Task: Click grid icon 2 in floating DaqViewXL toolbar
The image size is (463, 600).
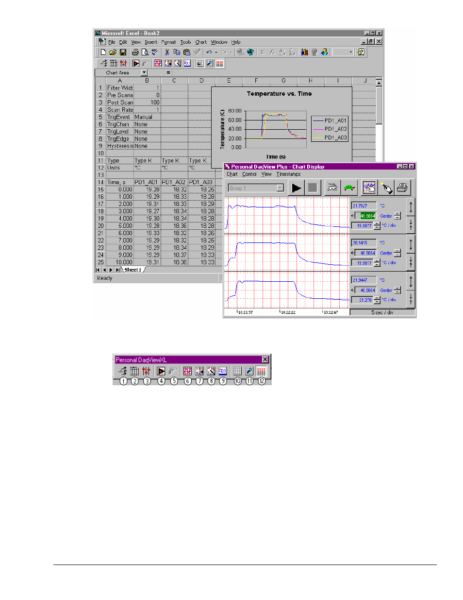Action: pyautogui.click(x=134, y=371)
